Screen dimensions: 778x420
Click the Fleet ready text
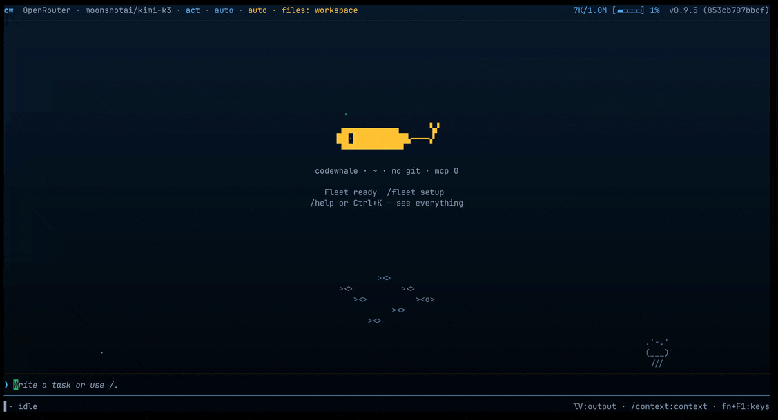[351, 192]
